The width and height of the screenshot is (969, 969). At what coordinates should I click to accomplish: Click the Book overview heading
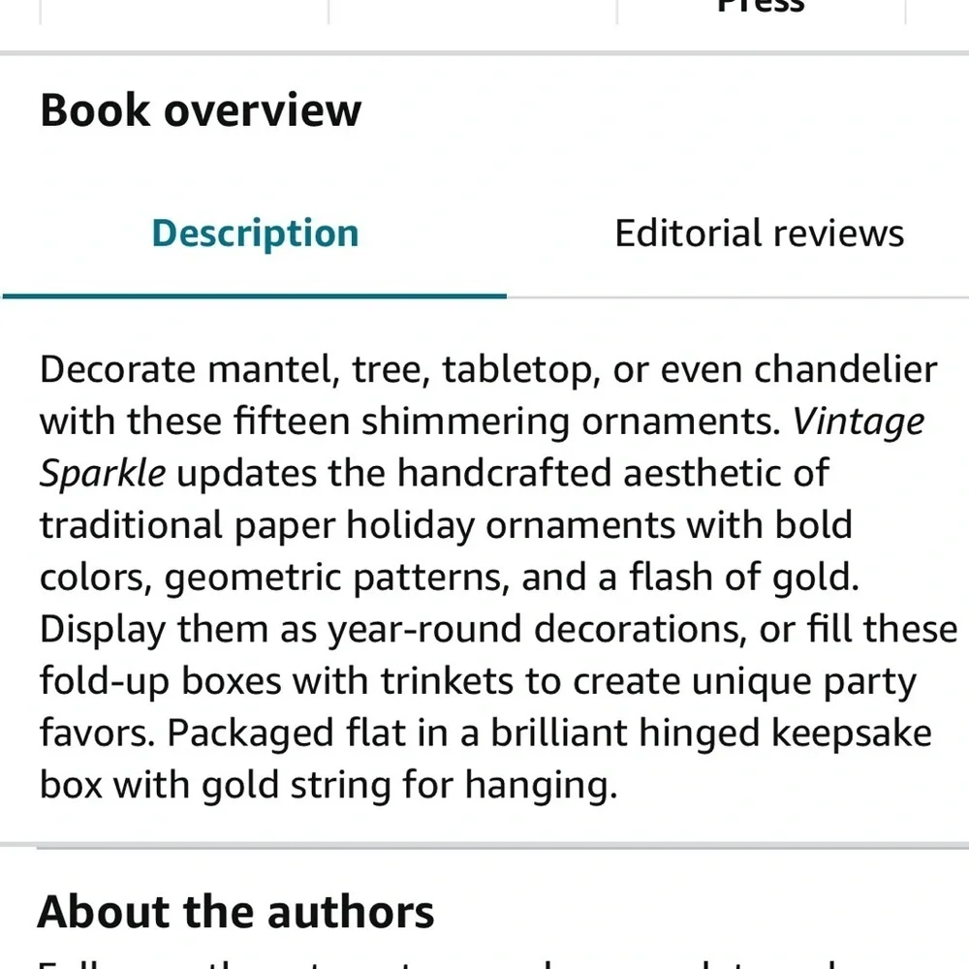coord(201,110)
